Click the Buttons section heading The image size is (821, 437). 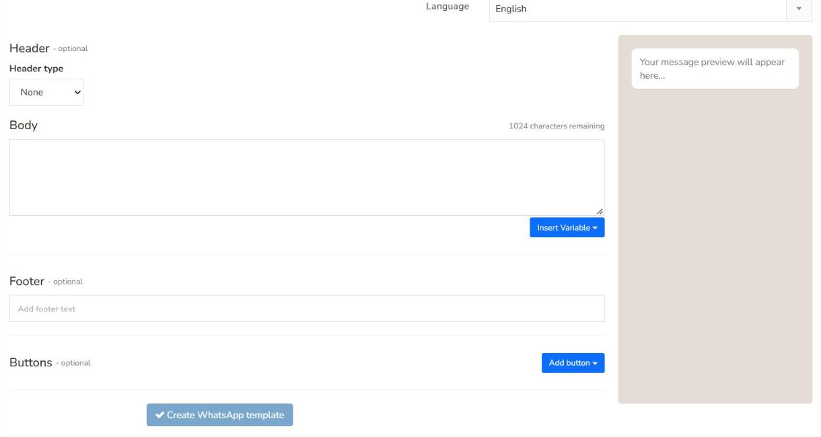coord(30,362)
